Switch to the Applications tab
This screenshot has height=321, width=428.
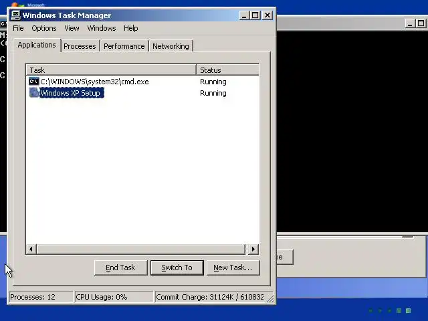click(37, 45)
